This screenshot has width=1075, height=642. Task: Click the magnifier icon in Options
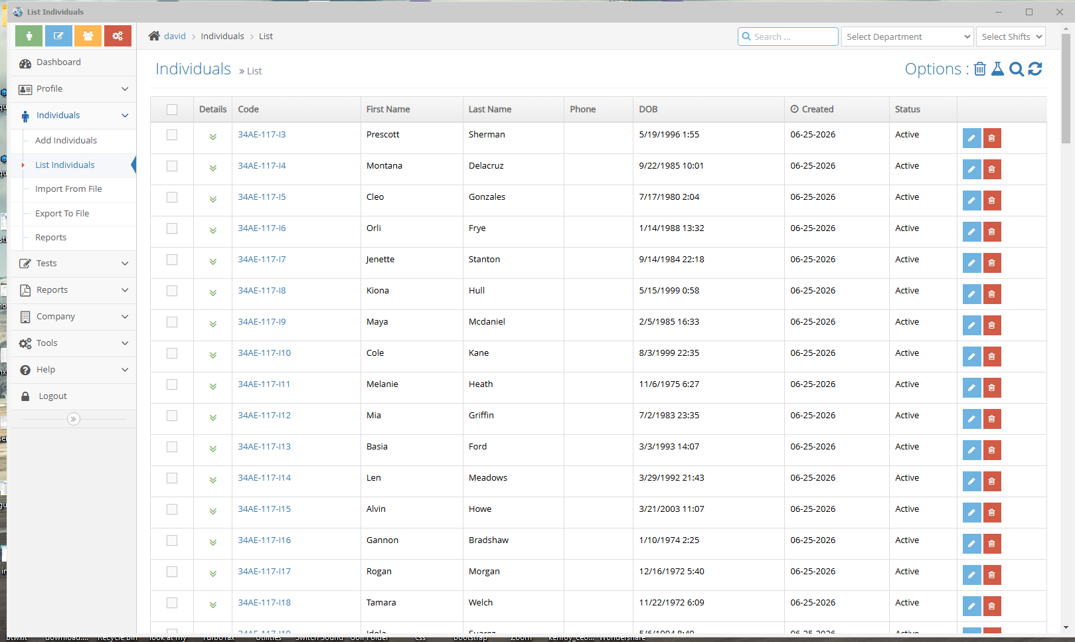point(1016,69)
